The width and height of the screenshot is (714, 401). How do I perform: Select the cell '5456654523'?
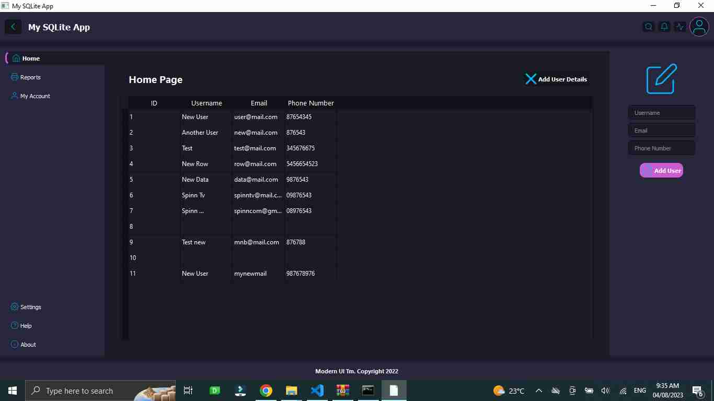[x=311, y=164]
